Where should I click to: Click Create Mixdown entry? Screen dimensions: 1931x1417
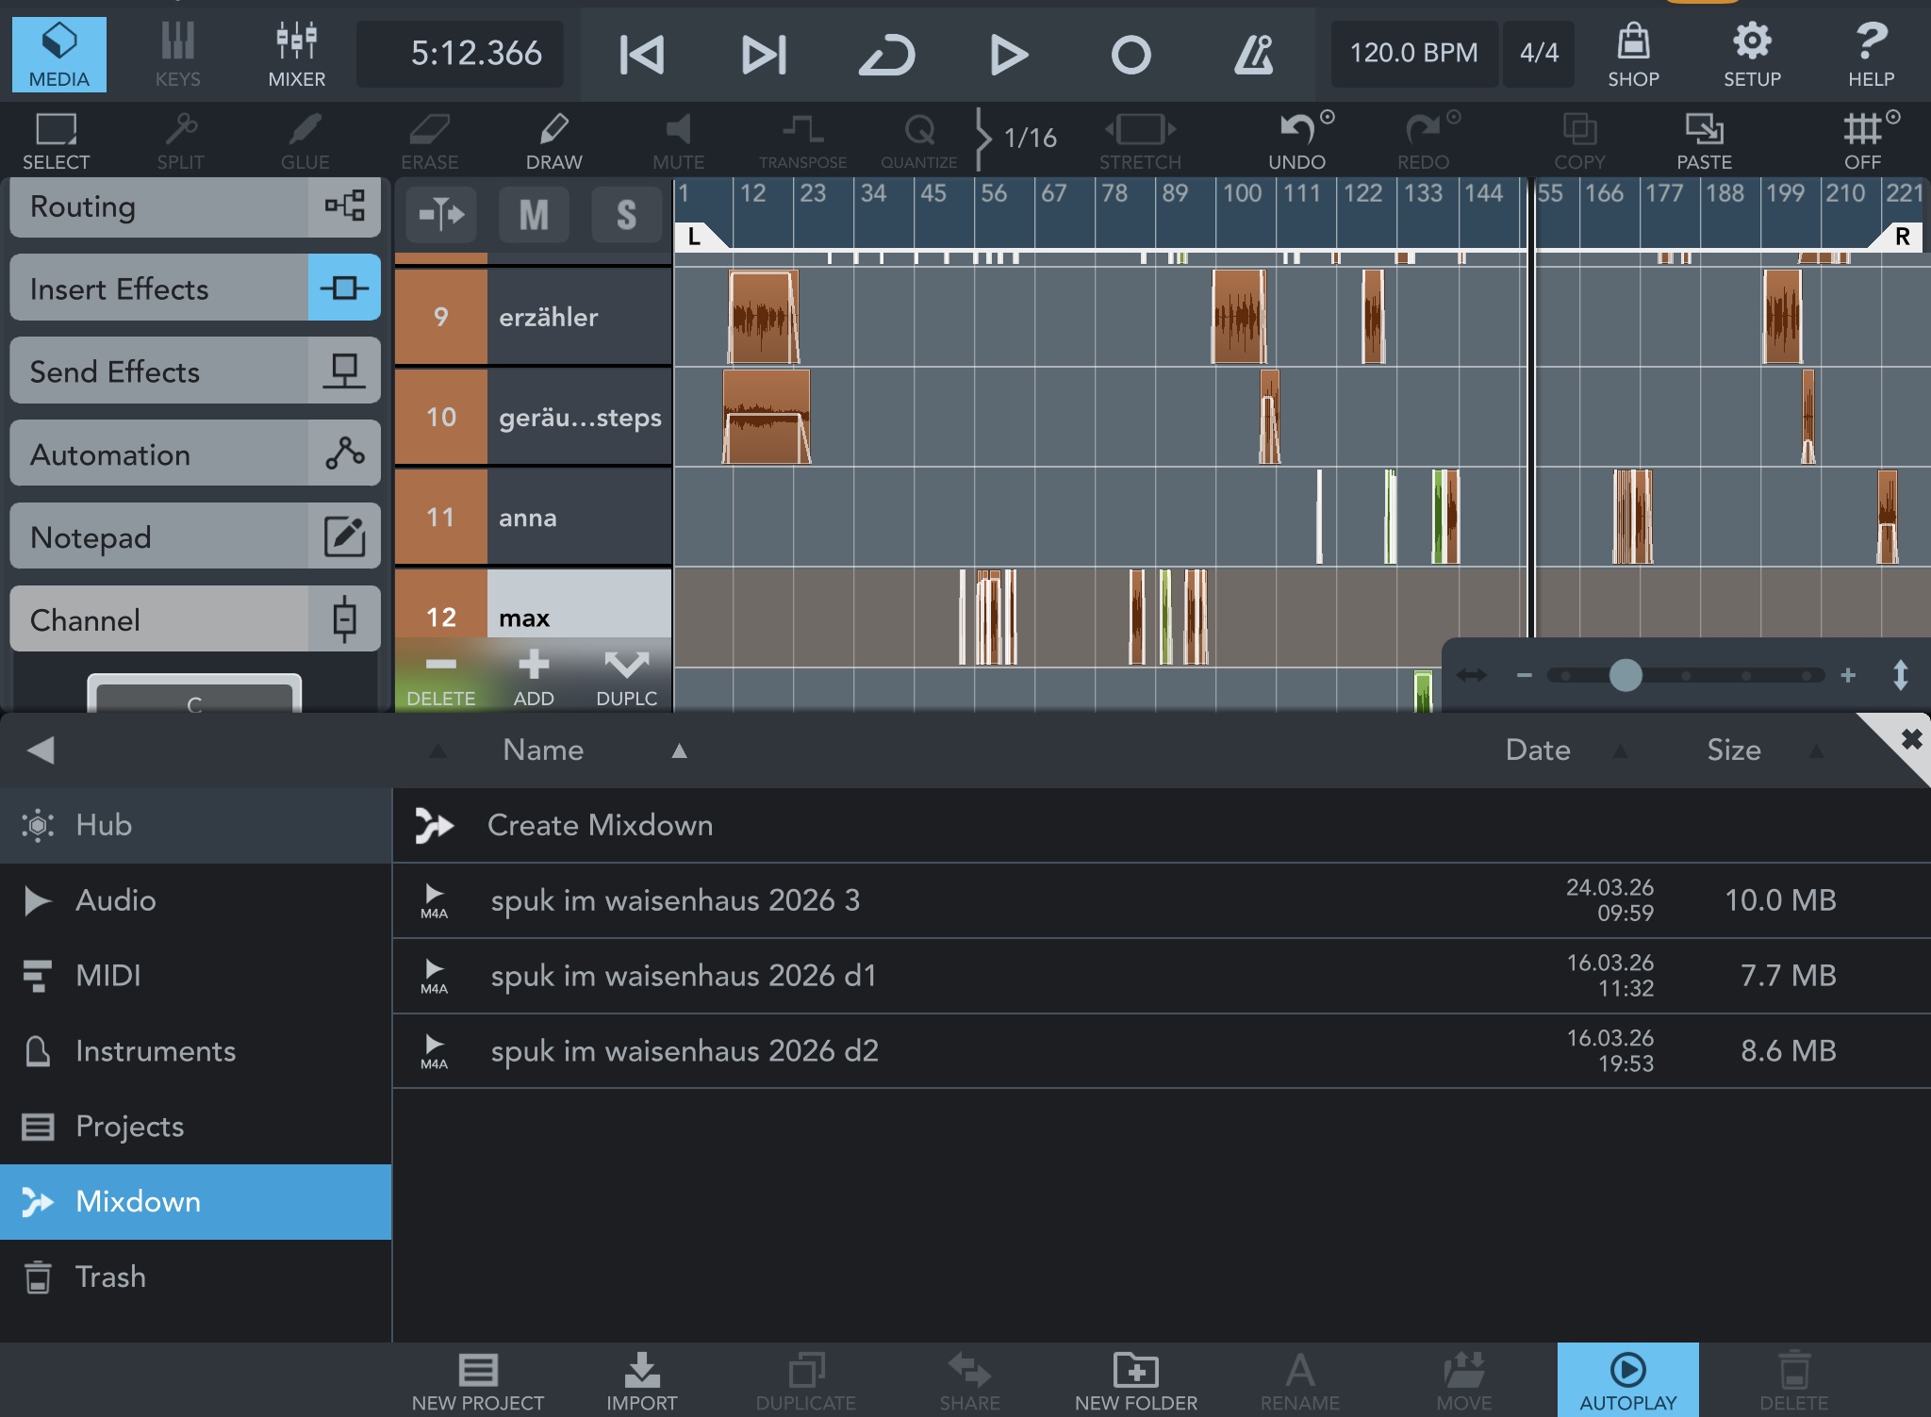tap(600, 825)
